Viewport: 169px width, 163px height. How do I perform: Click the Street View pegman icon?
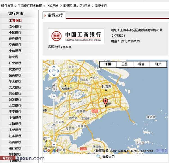click(54, 87)
